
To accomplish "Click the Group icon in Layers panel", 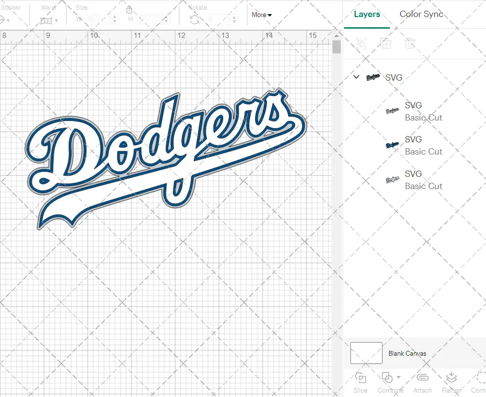I will 362,43.
